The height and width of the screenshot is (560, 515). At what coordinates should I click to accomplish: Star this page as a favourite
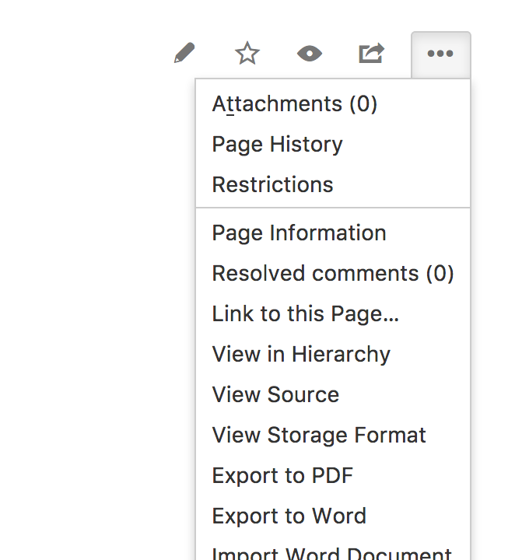click(247, 53)
